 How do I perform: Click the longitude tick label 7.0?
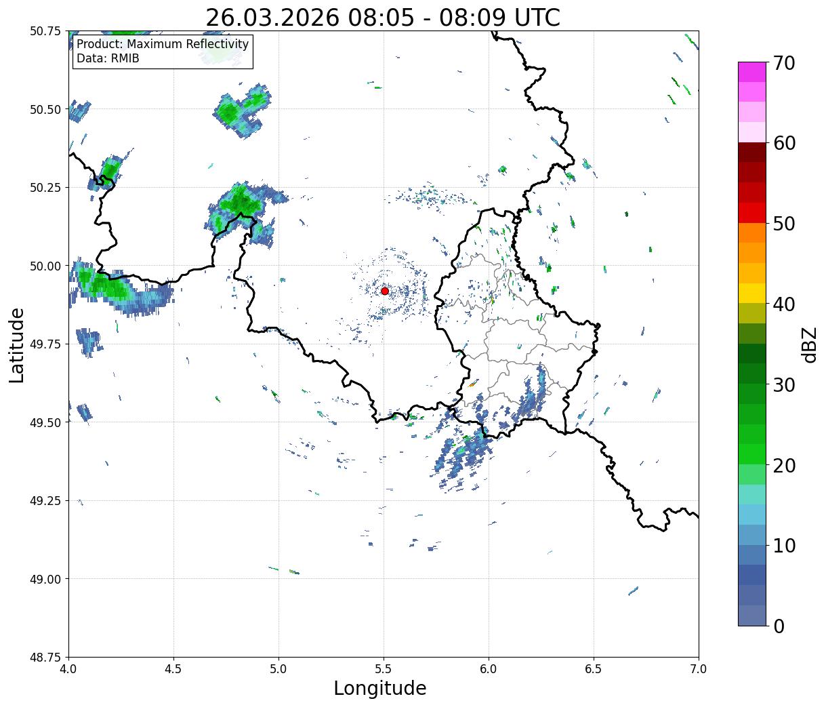click(x=699, y=669)
